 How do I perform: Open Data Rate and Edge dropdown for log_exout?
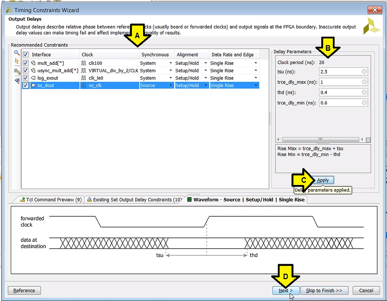[256, 78]
